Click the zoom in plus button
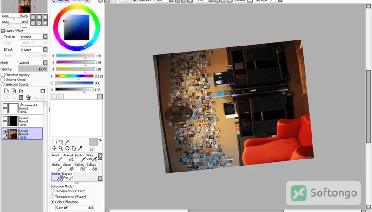The height and width of the screenshot is (212, 372). pos(39,17)
